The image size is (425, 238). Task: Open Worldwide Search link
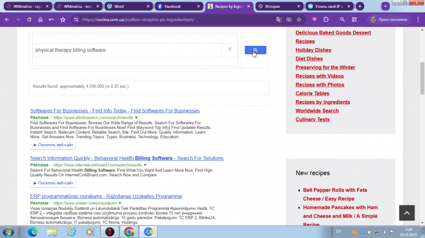pyautogui.click(x=317, y=110)
